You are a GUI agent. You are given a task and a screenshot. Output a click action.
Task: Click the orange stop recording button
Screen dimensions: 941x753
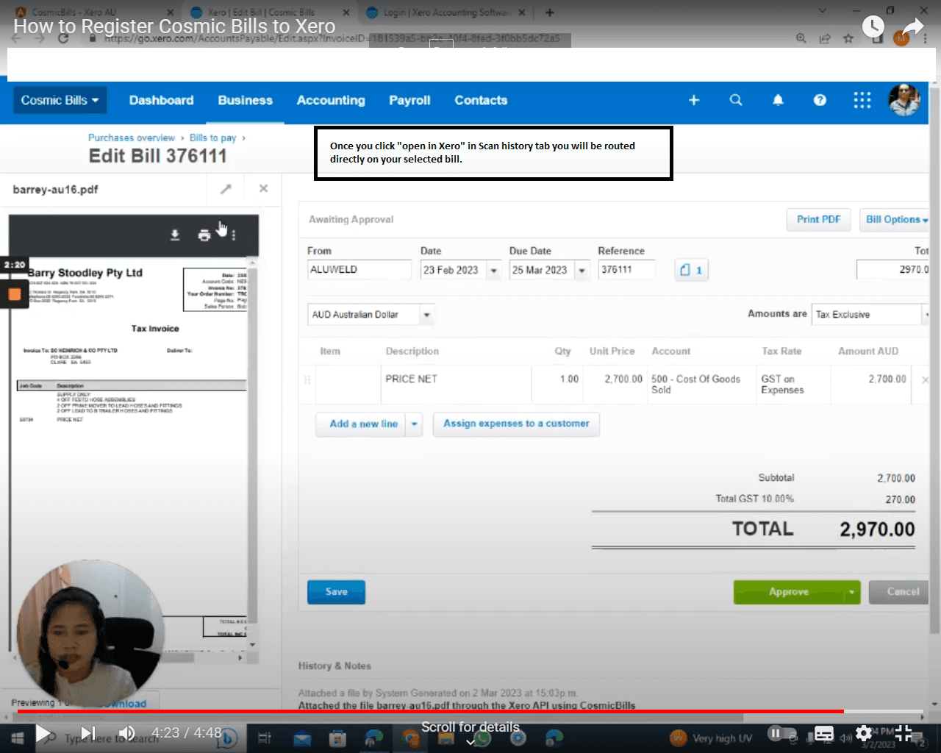pyautogui.click(x=14, y=294)
